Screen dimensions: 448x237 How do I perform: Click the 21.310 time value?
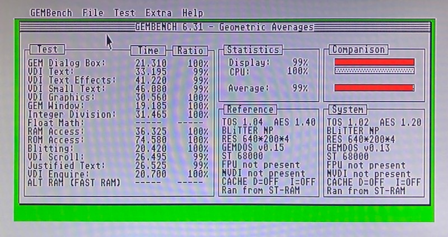click(151, 63)
